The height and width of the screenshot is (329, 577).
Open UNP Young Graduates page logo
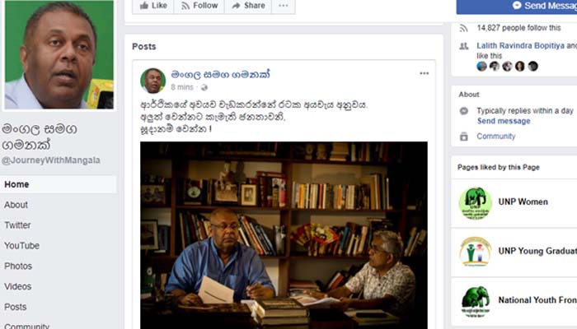[x=475, y=252]
